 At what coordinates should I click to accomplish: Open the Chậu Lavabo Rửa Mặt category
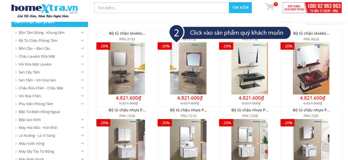37,56
